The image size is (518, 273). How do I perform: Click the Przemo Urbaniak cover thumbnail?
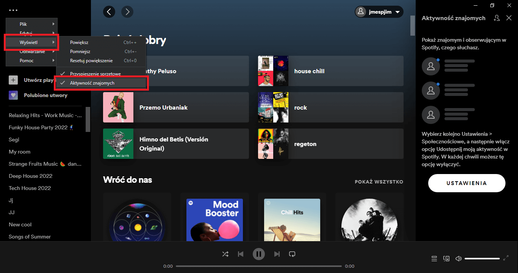click(x=118, y=107)
